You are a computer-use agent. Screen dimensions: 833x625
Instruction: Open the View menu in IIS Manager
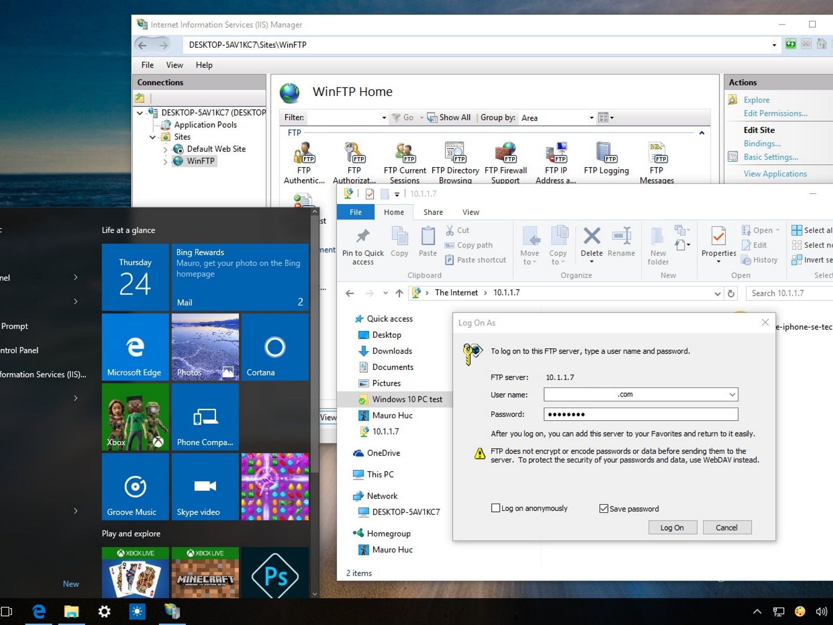coord(174,65)
